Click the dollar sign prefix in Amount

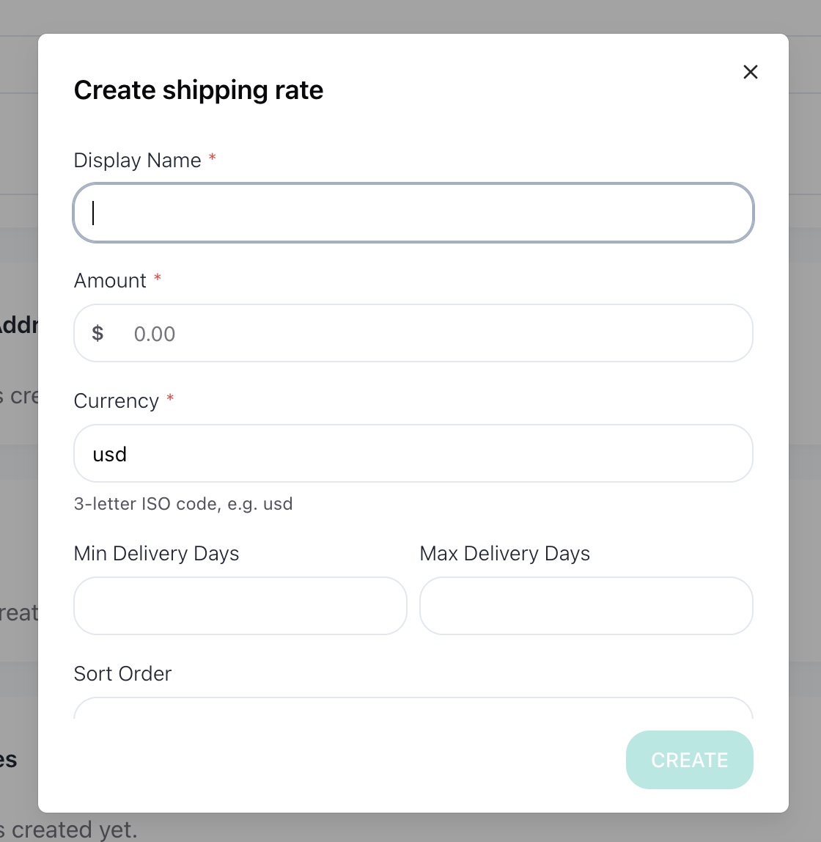[97, 334]
